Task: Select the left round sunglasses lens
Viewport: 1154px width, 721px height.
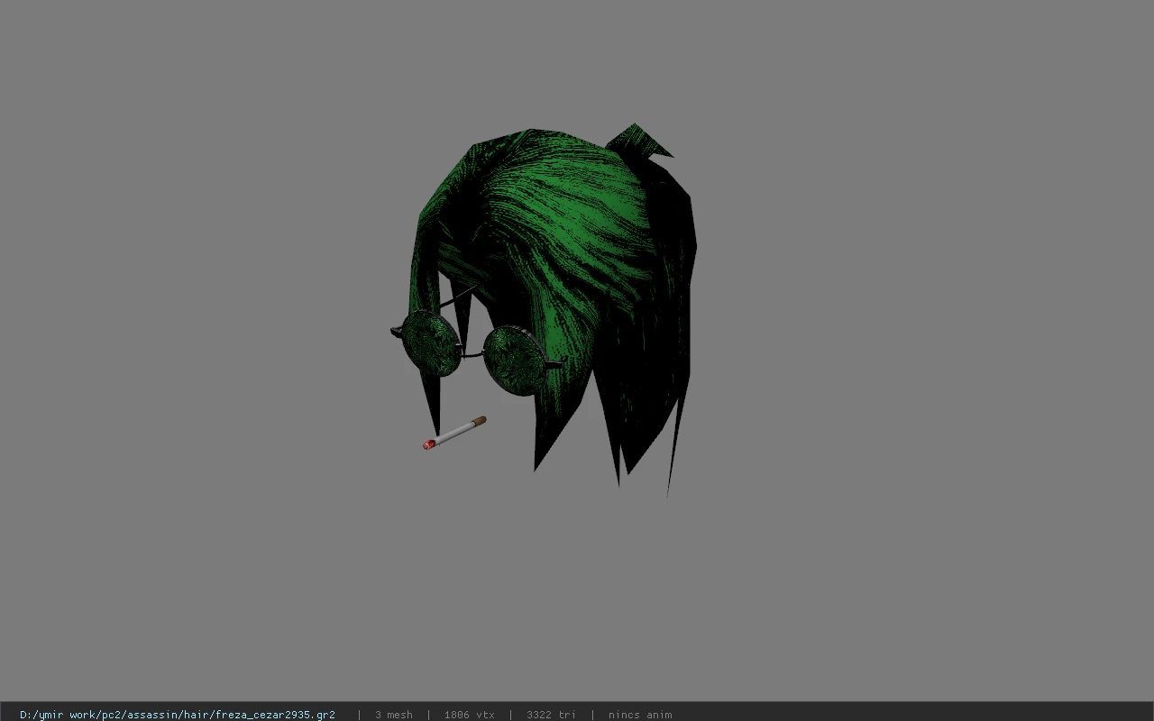Action: tap(432, 342)
